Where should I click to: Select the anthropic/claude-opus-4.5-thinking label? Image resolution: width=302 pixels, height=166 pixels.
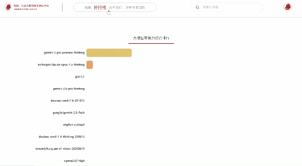coord(61,65)
